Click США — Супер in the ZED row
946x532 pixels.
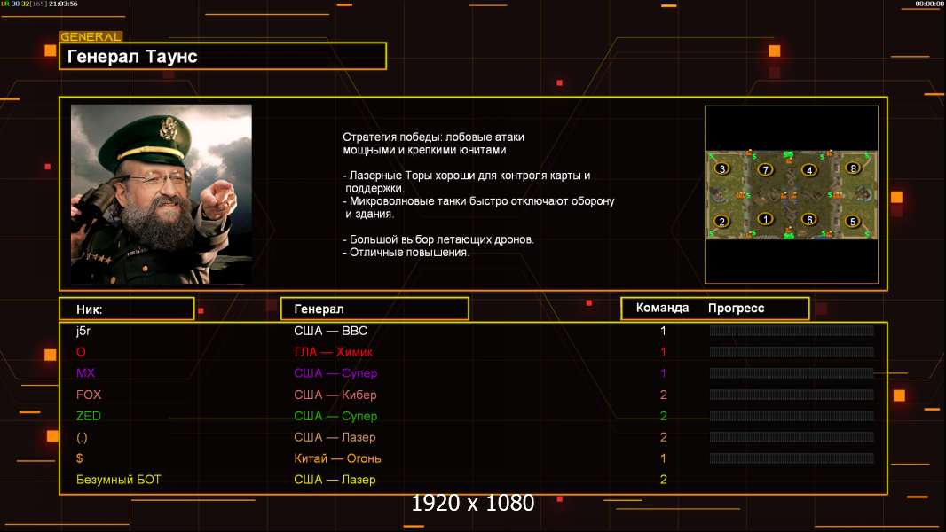(x=335, y=416)
